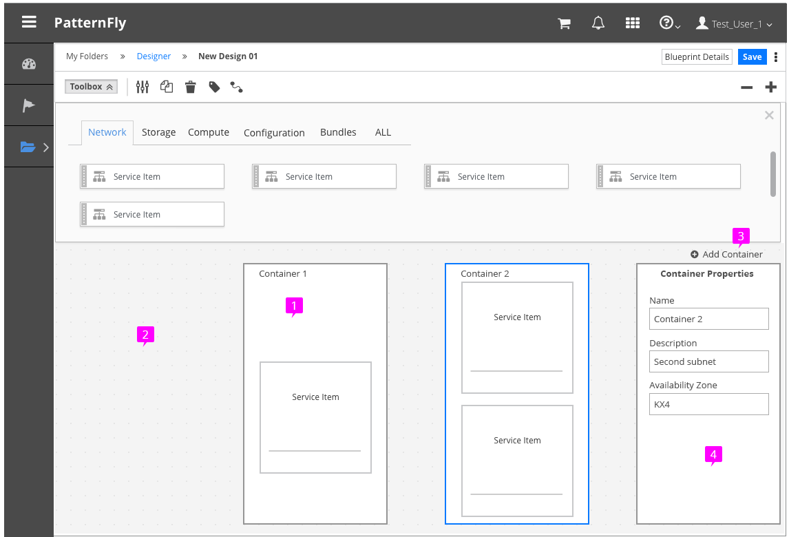Click the tag tool icon
Viewport: 789px width, 537px height.
coord(214,87)
